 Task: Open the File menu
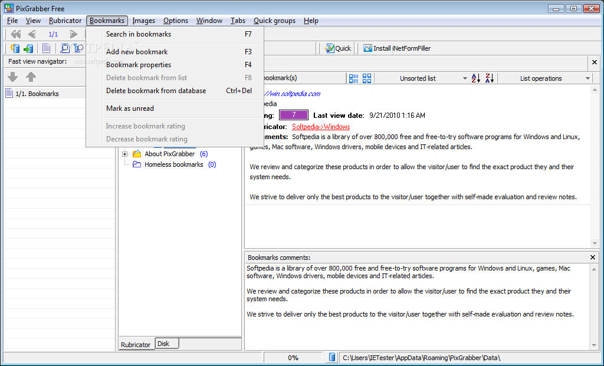pos(12,21)
